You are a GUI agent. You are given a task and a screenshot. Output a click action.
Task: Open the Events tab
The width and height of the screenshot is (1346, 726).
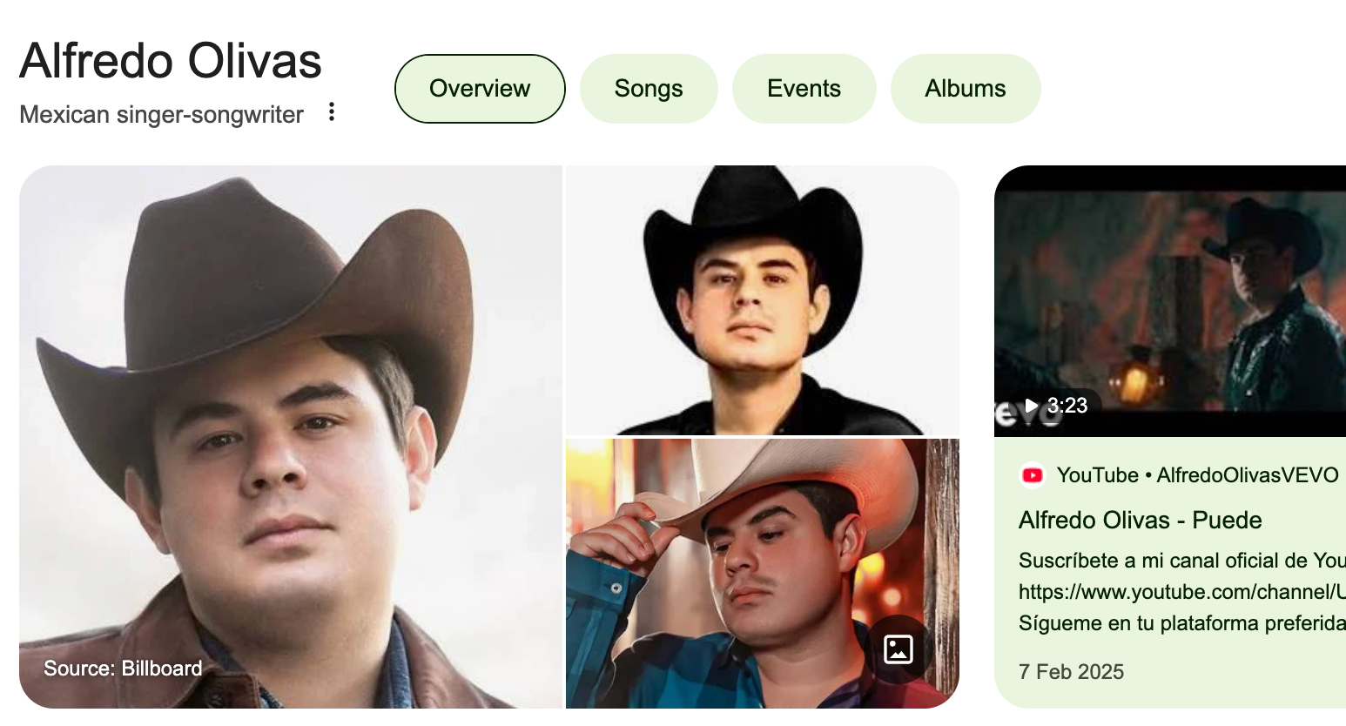(804, 89)
